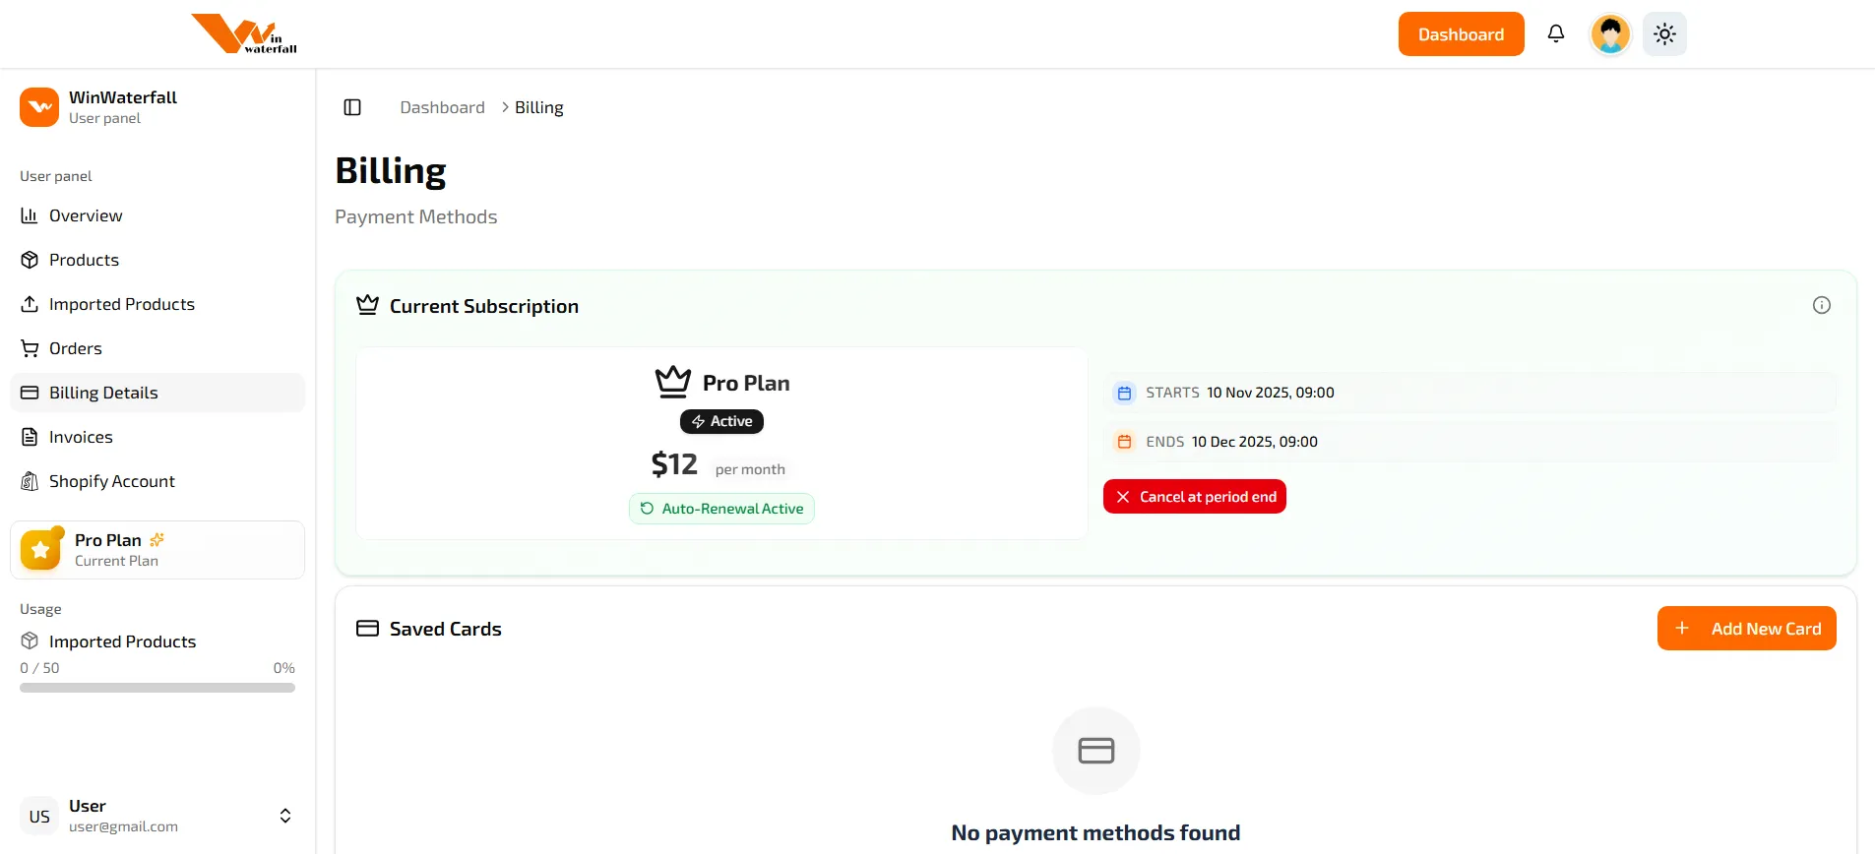
Task: Click the Dashboard breadcrumb link
Action: pyautogui.click(x=442, y=107)
